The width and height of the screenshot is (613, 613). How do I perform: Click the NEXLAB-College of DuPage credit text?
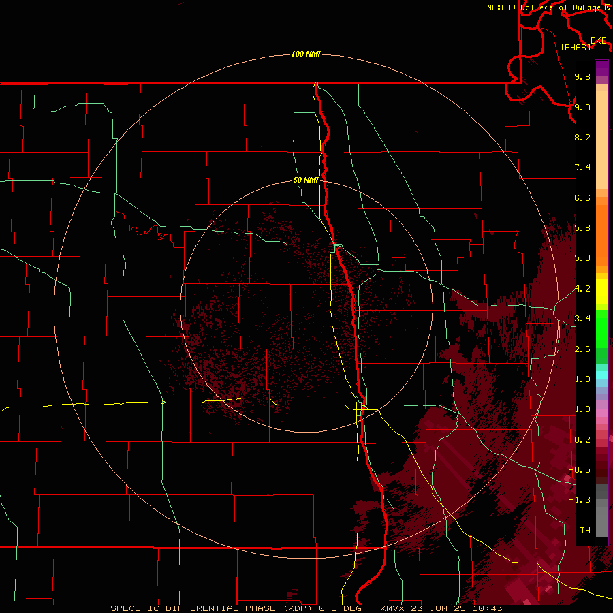544,7
